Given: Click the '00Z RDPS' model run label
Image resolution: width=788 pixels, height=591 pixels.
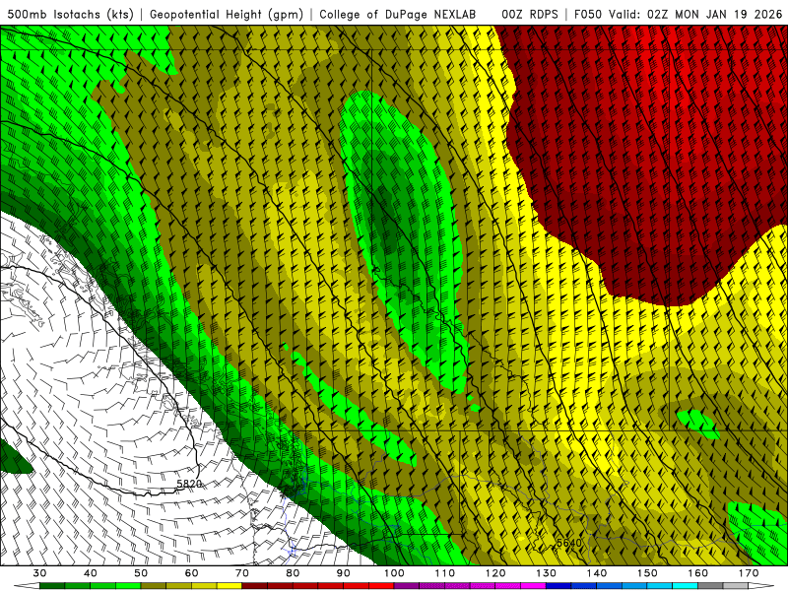Looking at the screenshot, I should (530, 14).
